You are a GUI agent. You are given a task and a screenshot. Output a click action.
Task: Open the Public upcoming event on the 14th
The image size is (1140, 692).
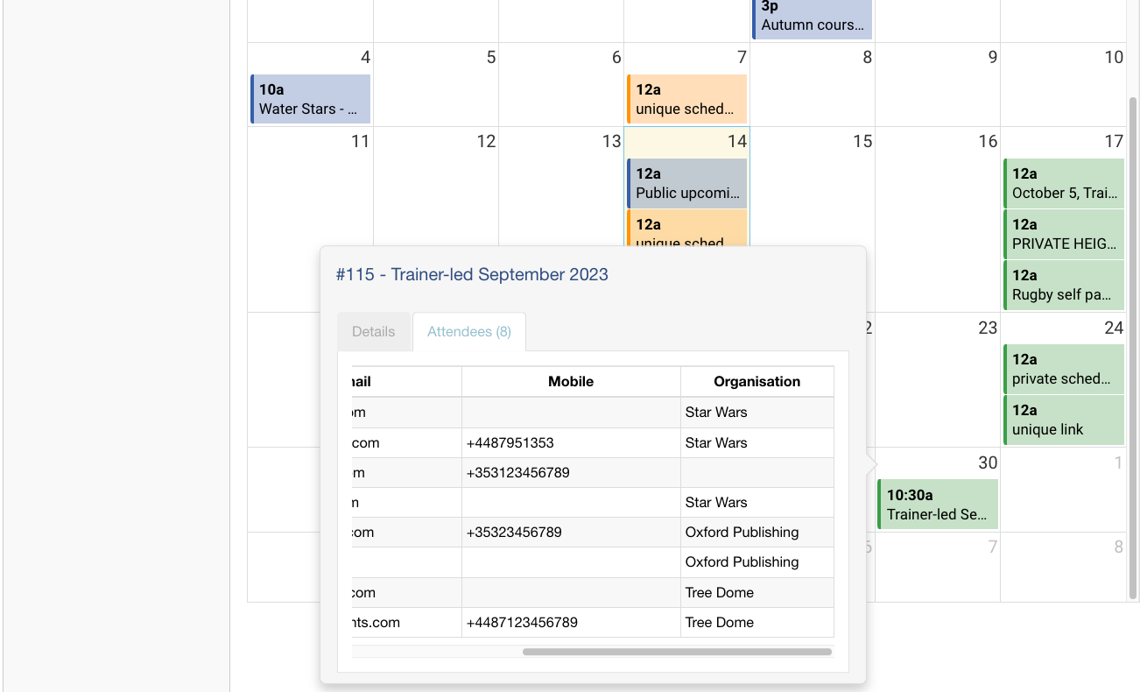point(687,183)
